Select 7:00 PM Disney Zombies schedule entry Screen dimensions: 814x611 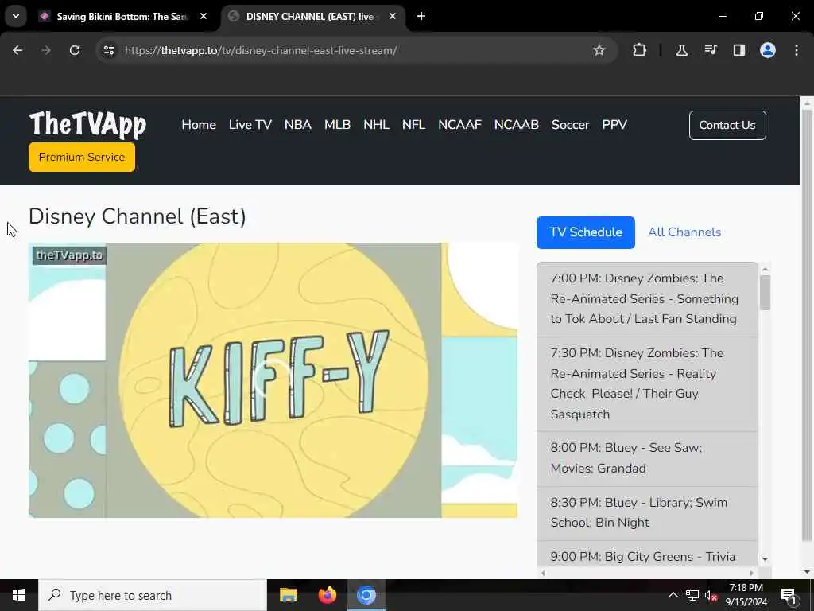coord(647,299)
